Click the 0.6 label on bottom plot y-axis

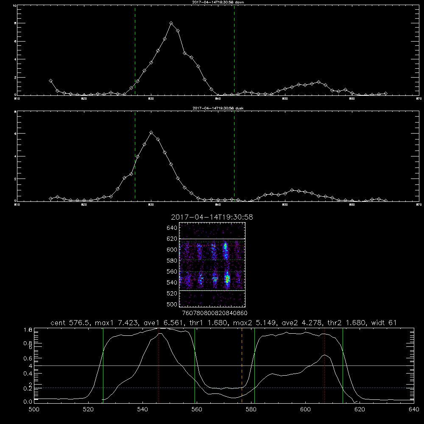pyautogui.click(x=28, y=358)
